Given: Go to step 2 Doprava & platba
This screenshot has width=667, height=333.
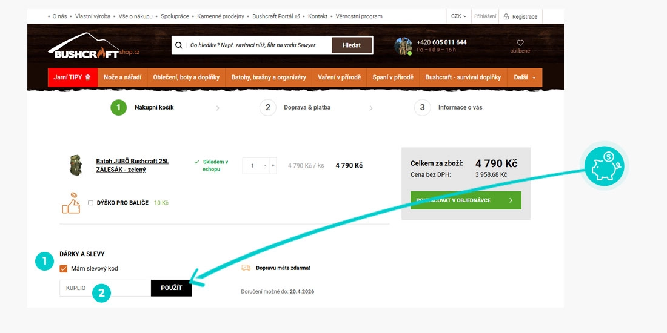Looking at the screenshot, I should 295,107.
